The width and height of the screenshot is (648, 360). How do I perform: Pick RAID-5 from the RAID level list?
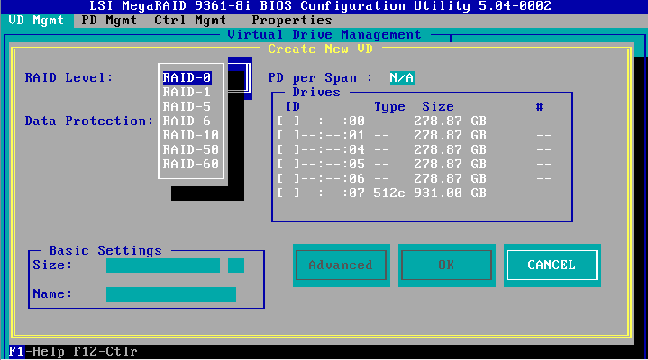pyautogui.click(x=187, y=106)
